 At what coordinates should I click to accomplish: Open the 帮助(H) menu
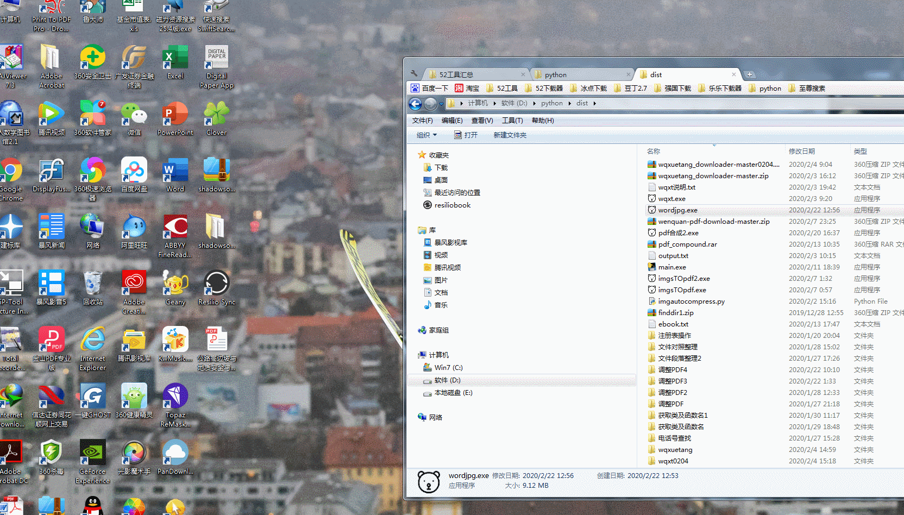(x=543, y=121)
